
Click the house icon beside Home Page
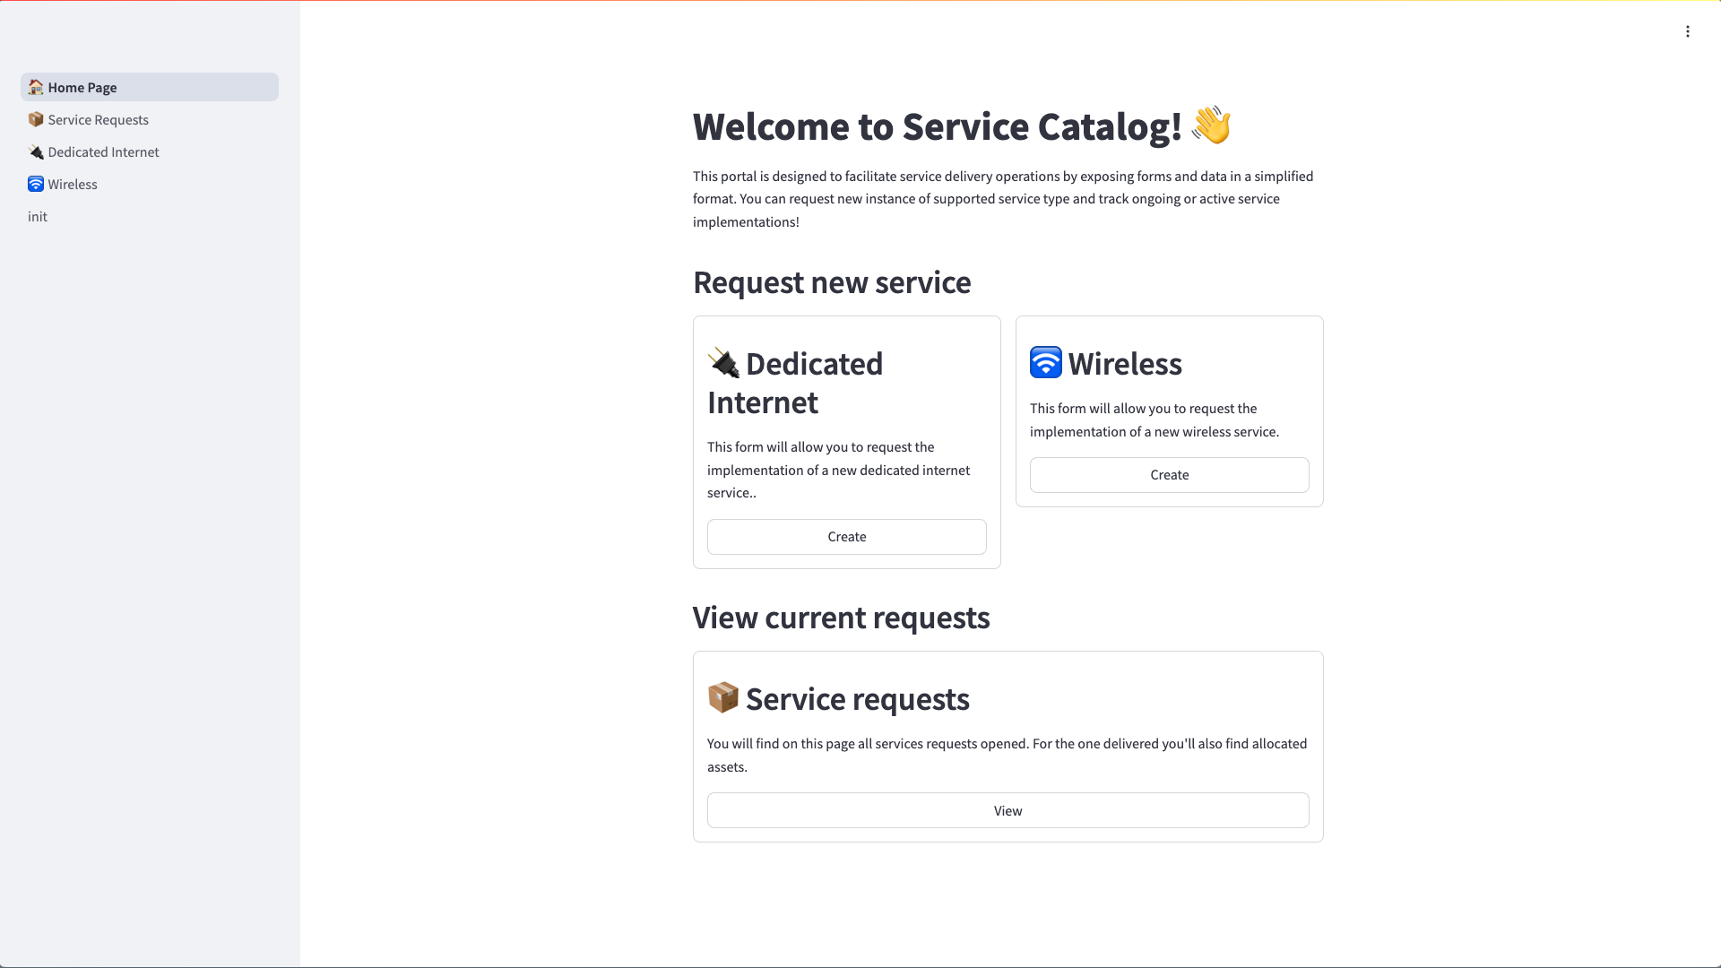point(36,87)
